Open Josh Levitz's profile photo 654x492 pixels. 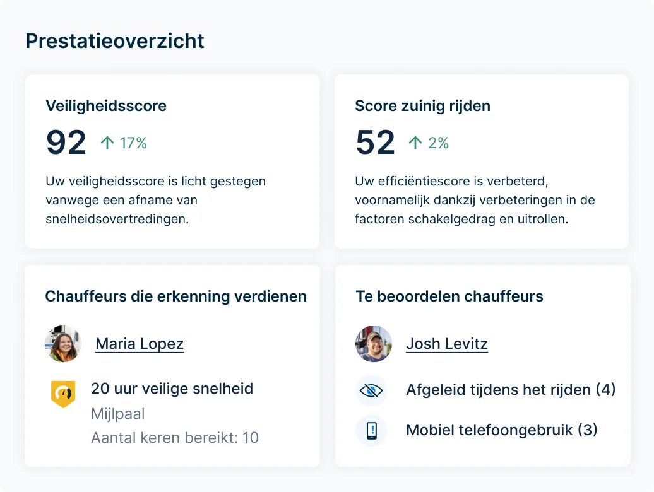[x=373, y=344]
